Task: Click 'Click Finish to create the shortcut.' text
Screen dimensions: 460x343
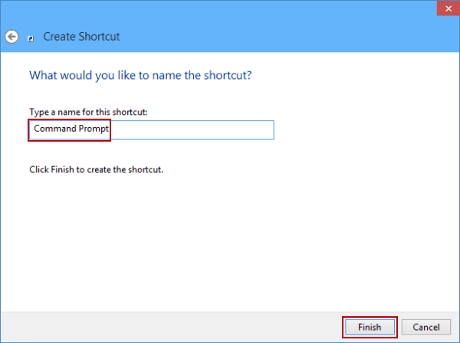Action: point(97,170)
